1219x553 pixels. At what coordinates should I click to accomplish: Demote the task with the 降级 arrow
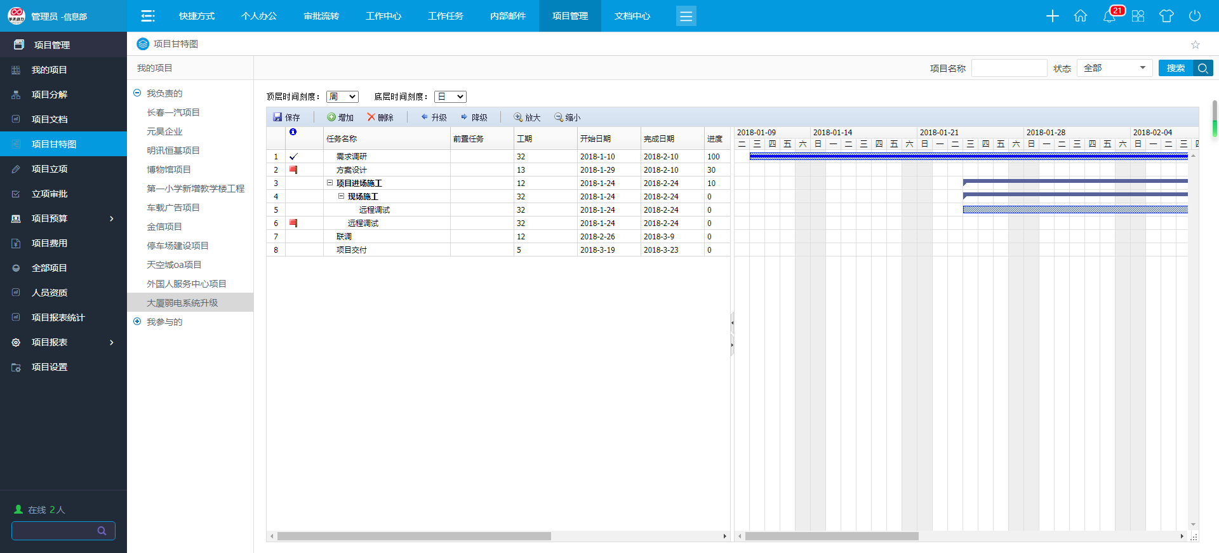pyautogui.click(x=465, y=117)
